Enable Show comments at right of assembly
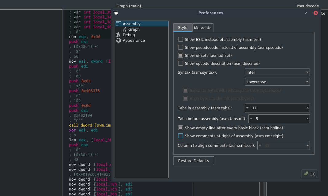Image resolution: width=328 pixels, height=196 pixels. tap(180, 136)
